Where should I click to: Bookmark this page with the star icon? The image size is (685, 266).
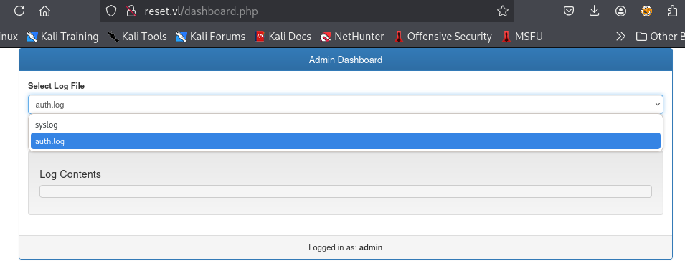coord(503,11)
